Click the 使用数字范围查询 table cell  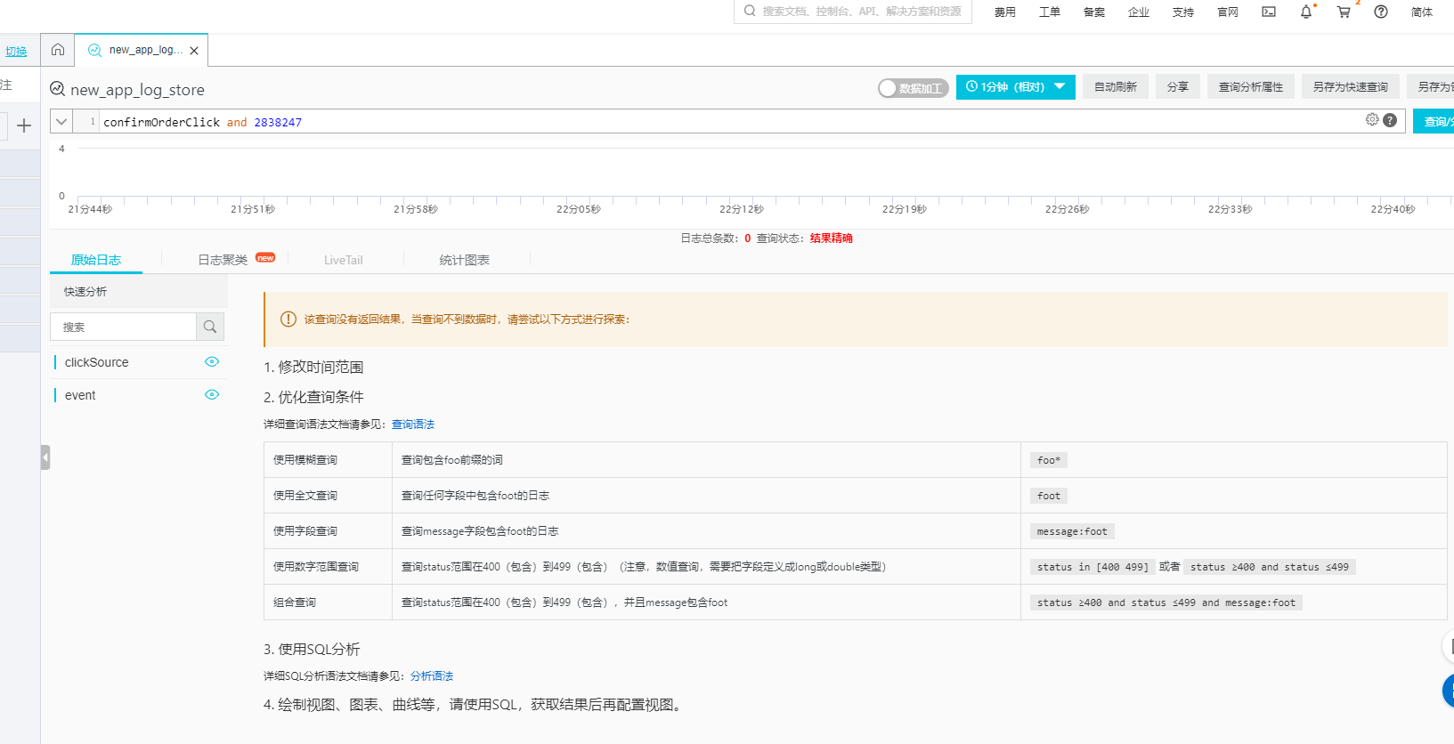coord(328,567)
